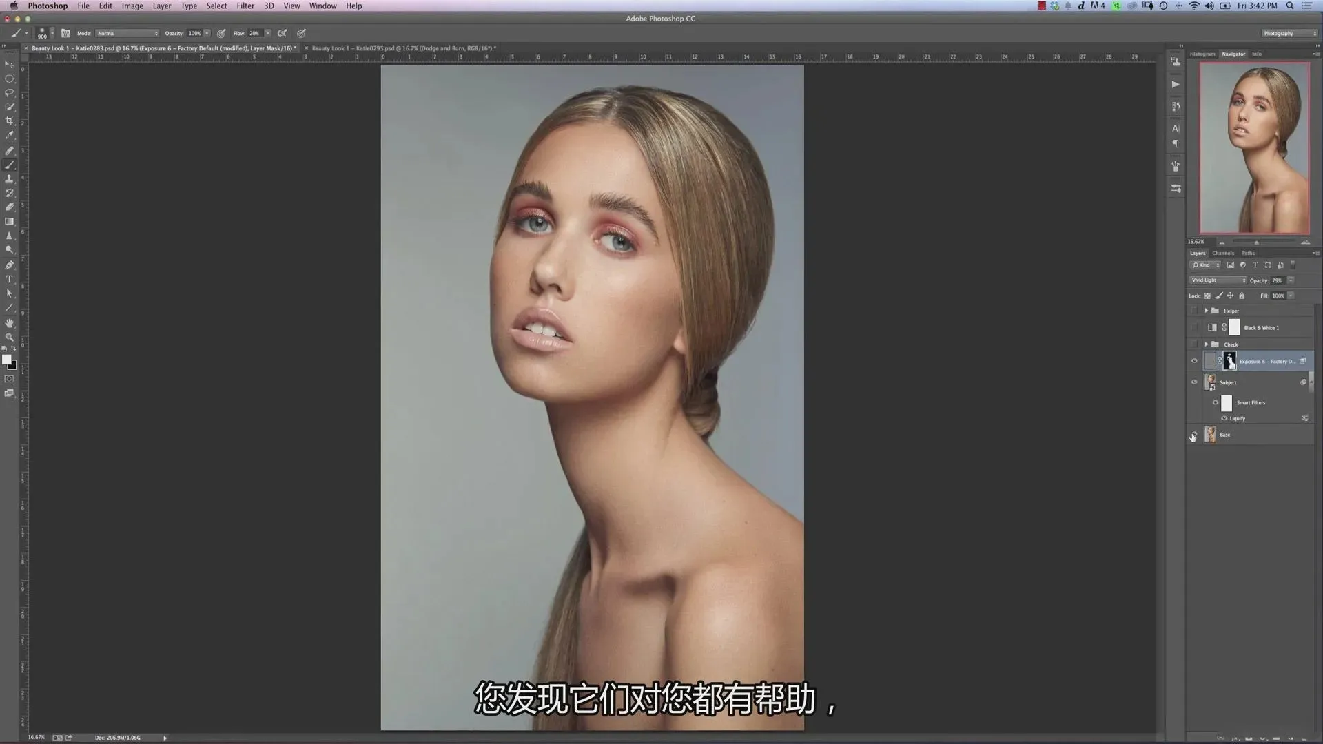
Task: Select the Crop tool
Action: [10, 121]
